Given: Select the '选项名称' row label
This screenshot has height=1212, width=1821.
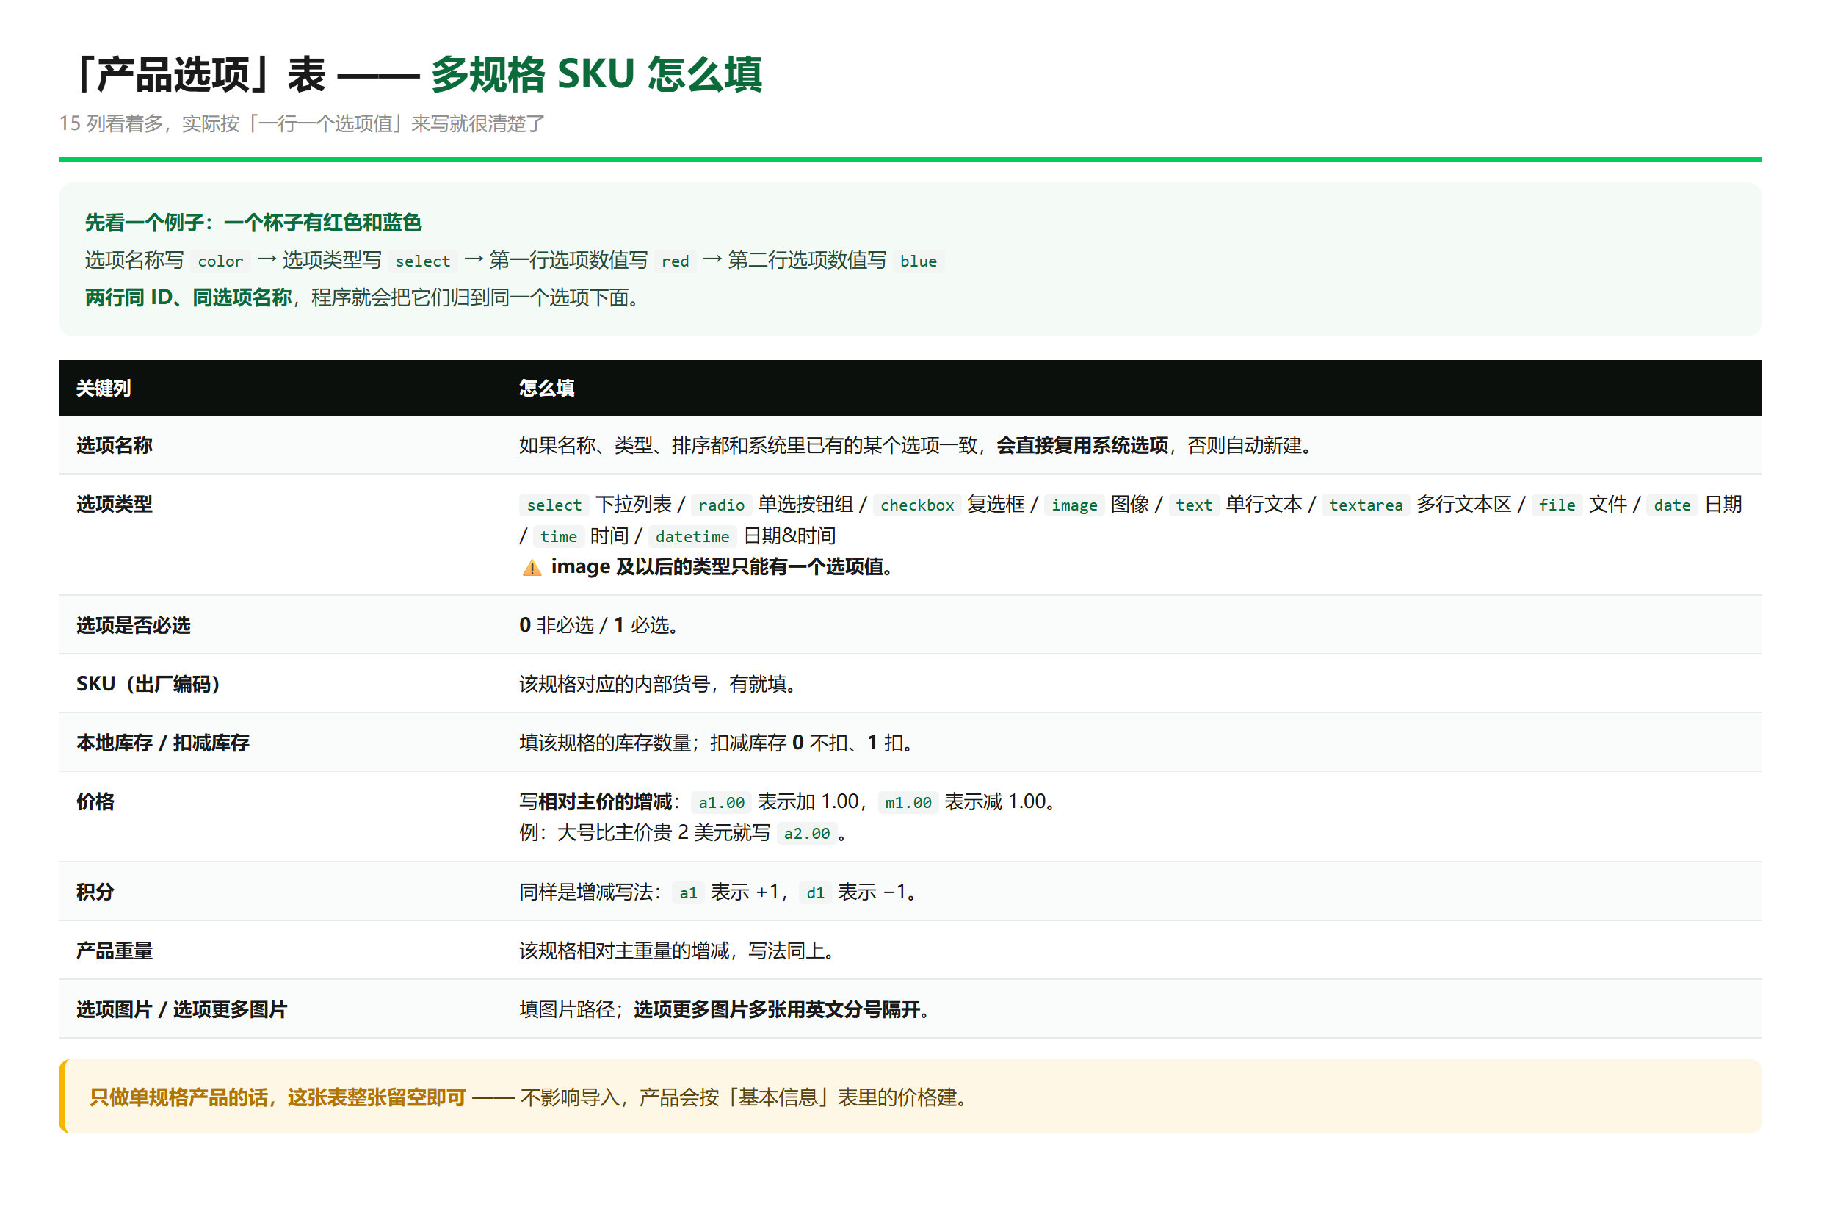Looking at the screenshot, I should pos(115,445).
